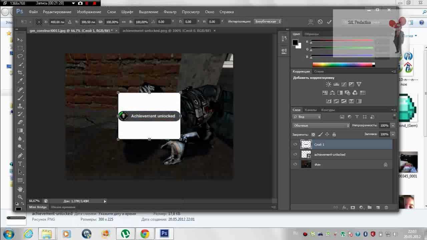Create new fill or adjustment layer icon
427x240 pixels.
(361, 207)
